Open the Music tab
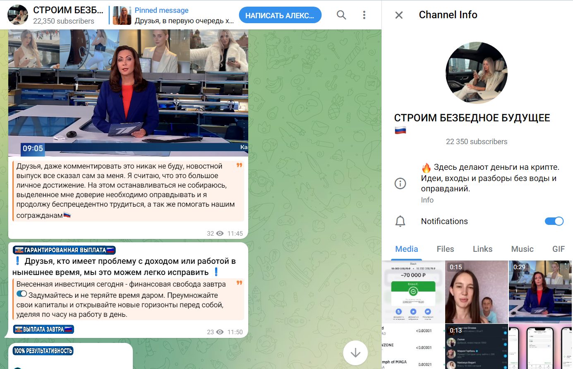The image size is (573, 369). [x=522, y=249]
